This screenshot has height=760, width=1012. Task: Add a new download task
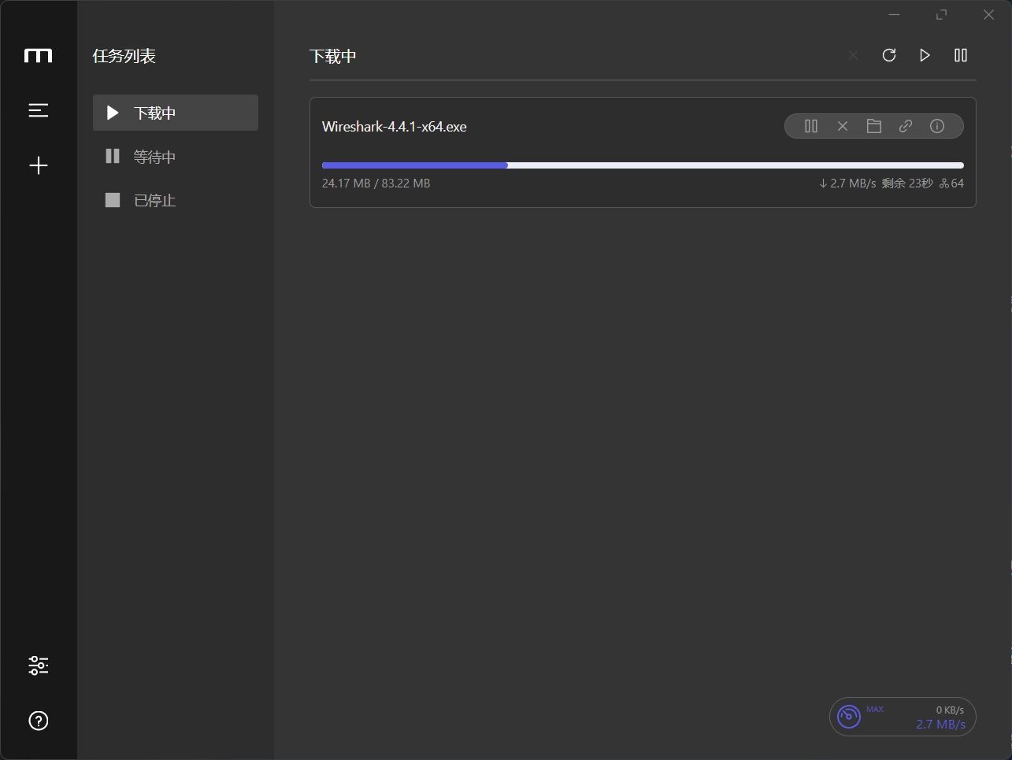[38, 165]
